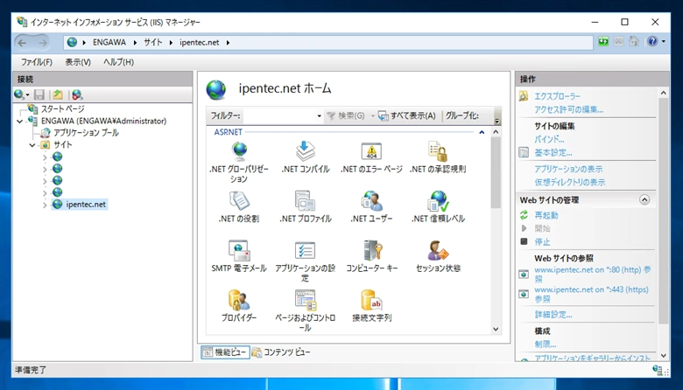Screen dimensions: 683x390
Task: Collapse the サイト tree node
Action: click(32, 145)
